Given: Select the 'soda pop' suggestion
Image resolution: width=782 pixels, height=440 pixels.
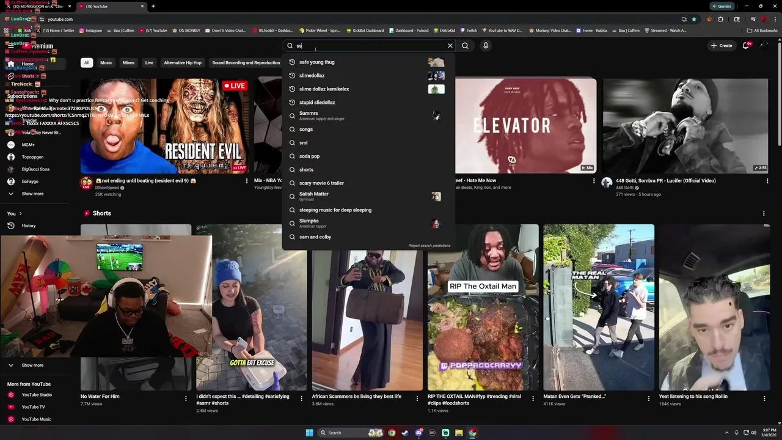Looking at the screenshot, I should click(367, 156).
